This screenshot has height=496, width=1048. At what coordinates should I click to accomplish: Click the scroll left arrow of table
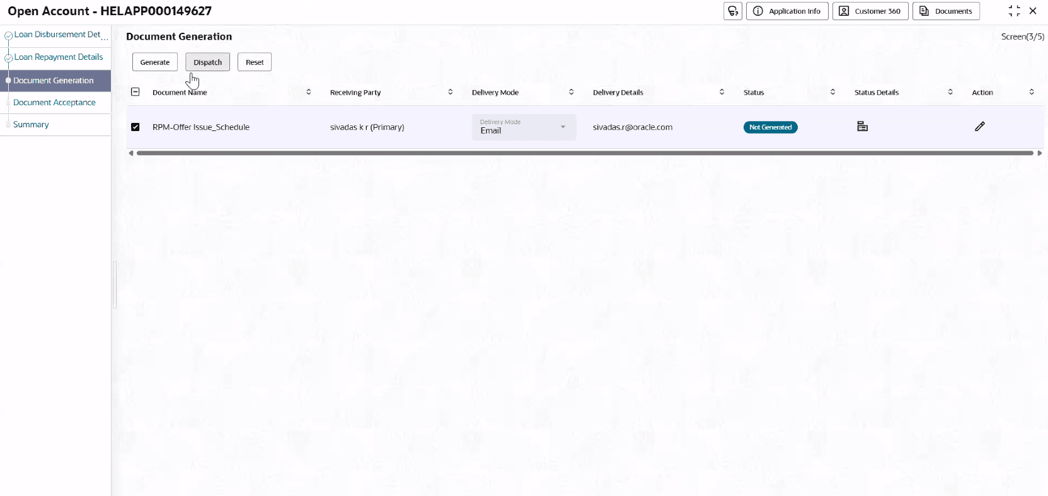pyautogui.click(x=130, y=153)
